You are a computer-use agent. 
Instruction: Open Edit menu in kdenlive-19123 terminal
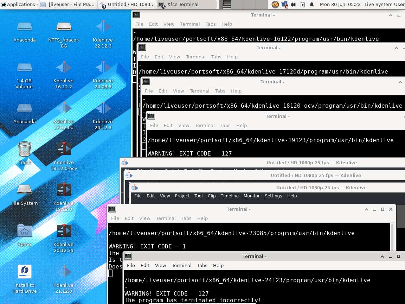[168, 125]
